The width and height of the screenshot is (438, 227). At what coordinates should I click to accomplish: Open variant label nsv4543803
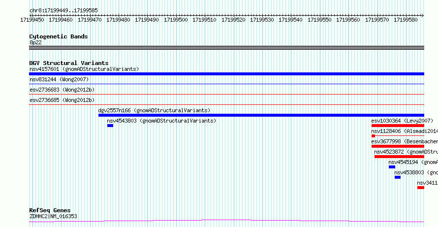click(x=161, y=121)
